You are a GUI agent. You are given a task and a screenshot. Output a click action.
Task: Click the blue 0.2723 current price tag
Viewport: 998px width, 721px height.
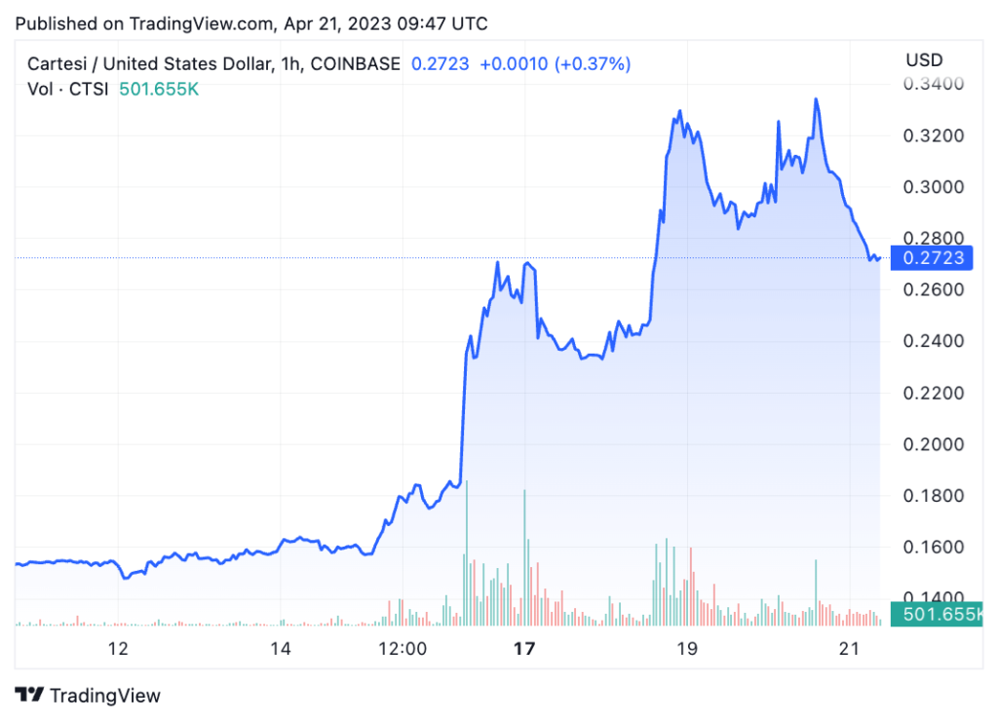[934, 258]
